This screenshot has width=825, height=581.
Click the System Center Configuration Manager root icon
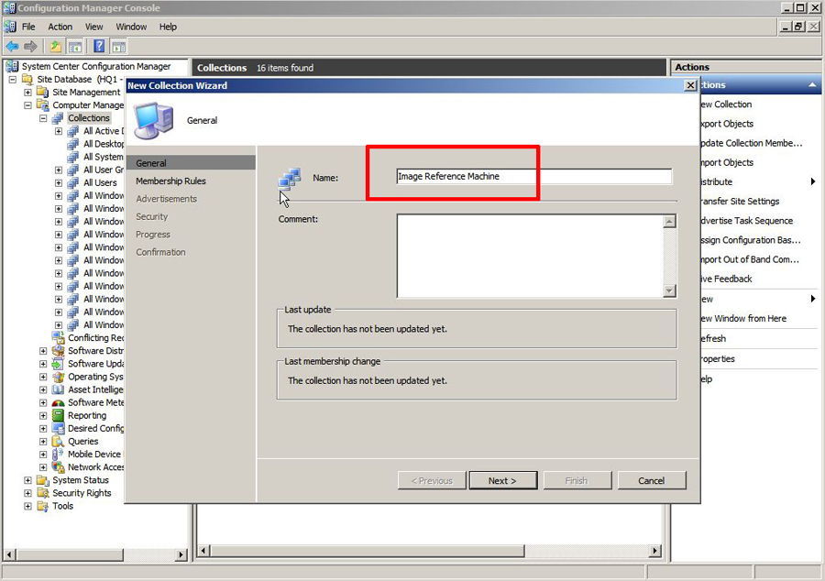[12, 66]
